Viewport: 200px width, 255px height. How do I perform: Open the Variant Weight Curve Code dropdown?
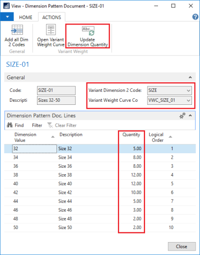188,100
